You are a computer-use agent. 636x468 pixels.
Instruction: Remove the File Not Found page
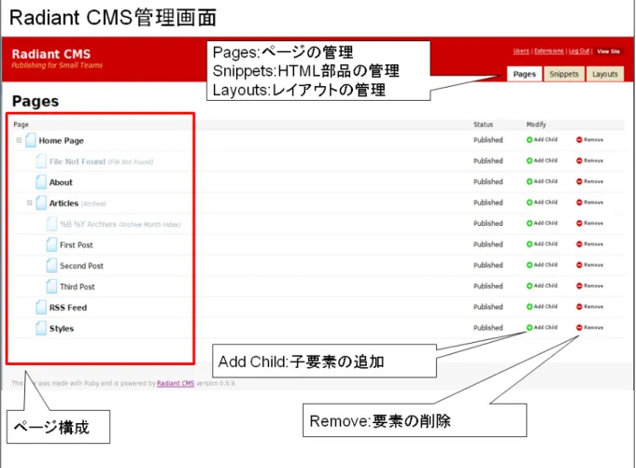[x=589, y=161]
